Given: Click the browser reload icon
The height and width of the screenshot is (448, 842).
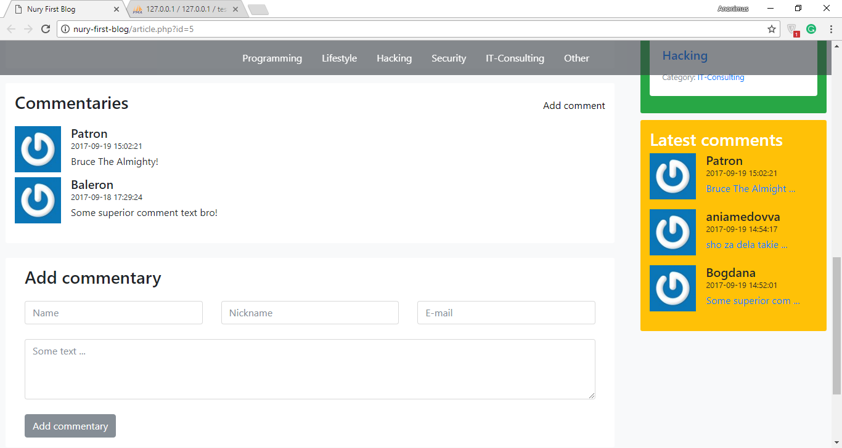Looking at the screenshot, I should click(45, 29).
